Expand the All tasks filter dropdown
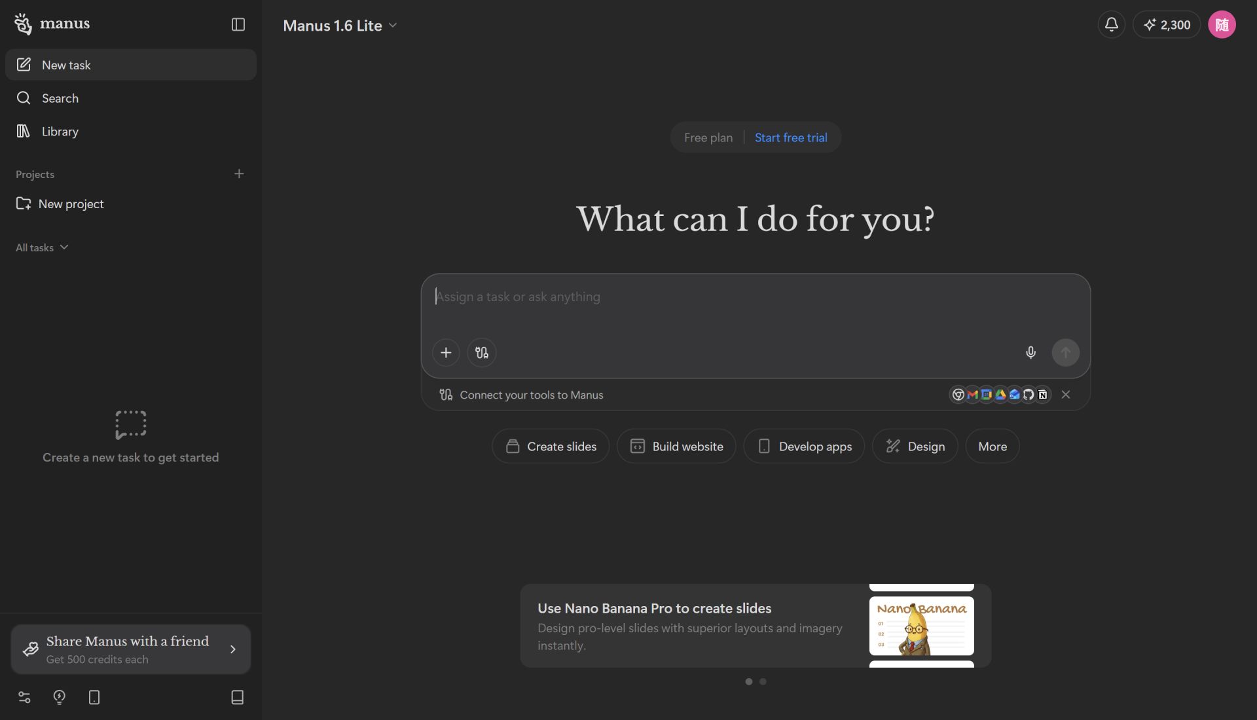The width and height of the screenshot is (1257, 720). pyautogui.click(x=42, y=247)
